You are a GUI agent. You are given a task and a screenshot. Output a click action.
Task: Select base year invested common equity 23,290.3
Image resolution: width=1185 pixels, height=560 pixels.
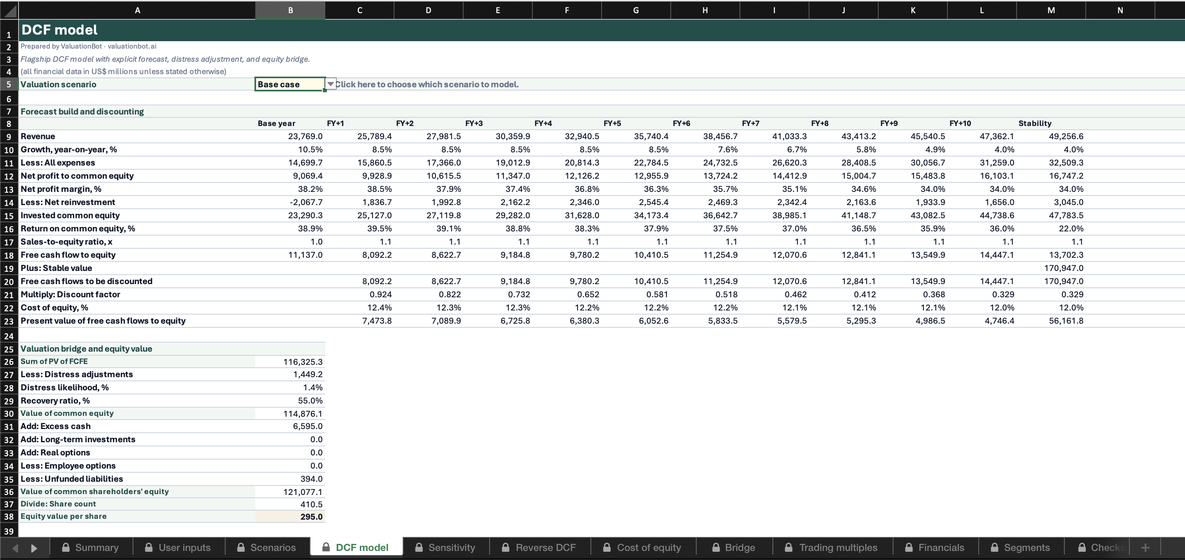click(x=290, y=215)
